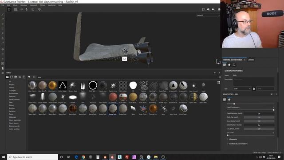This screenshot has width=284, height=160.
Task: Click the image-shaped icon in left toolbar
Action: point(3,64)
